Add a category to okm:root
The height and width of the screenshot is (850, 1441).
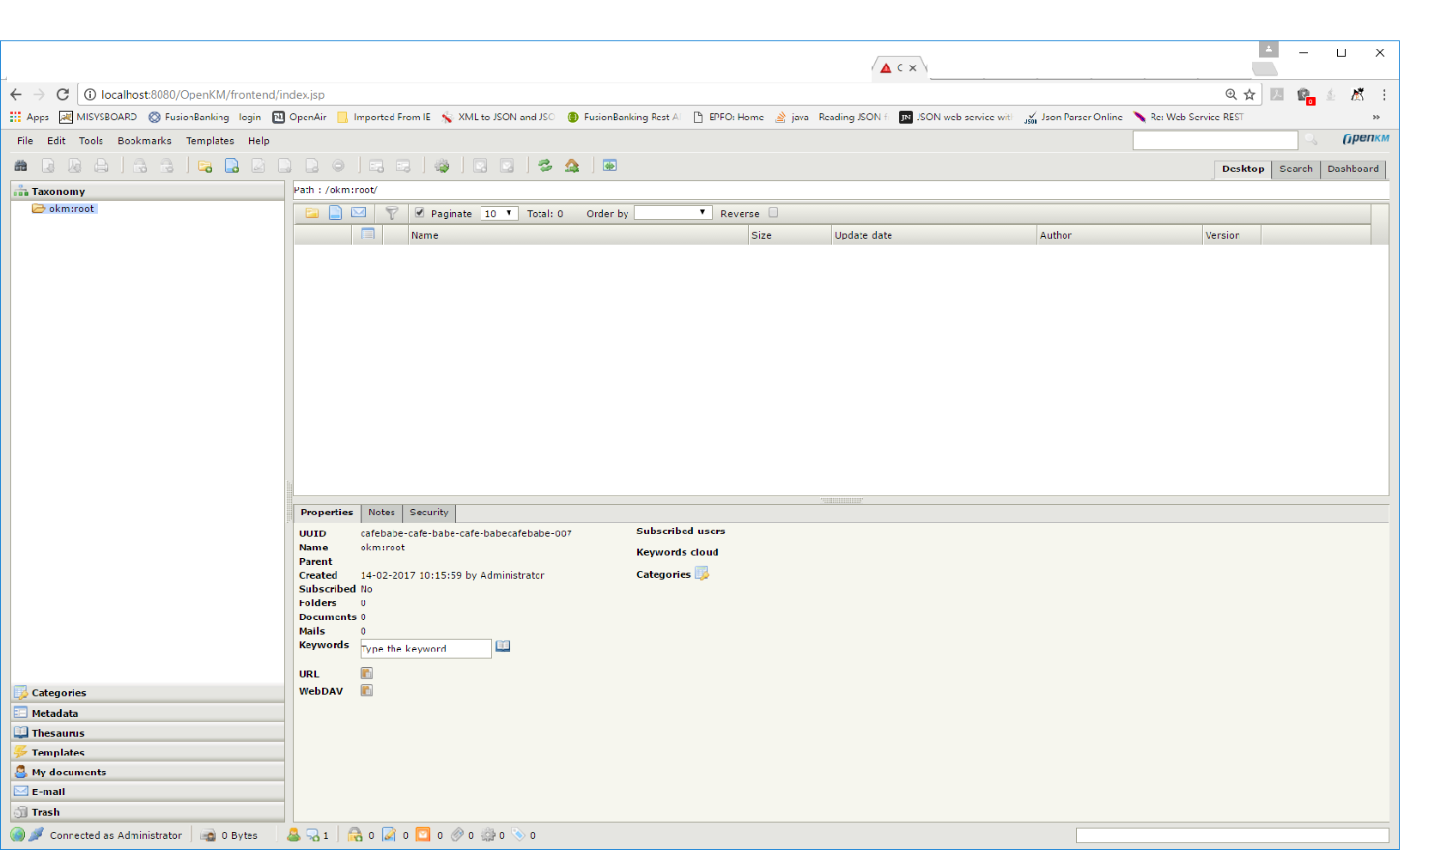tap(702, 574)
